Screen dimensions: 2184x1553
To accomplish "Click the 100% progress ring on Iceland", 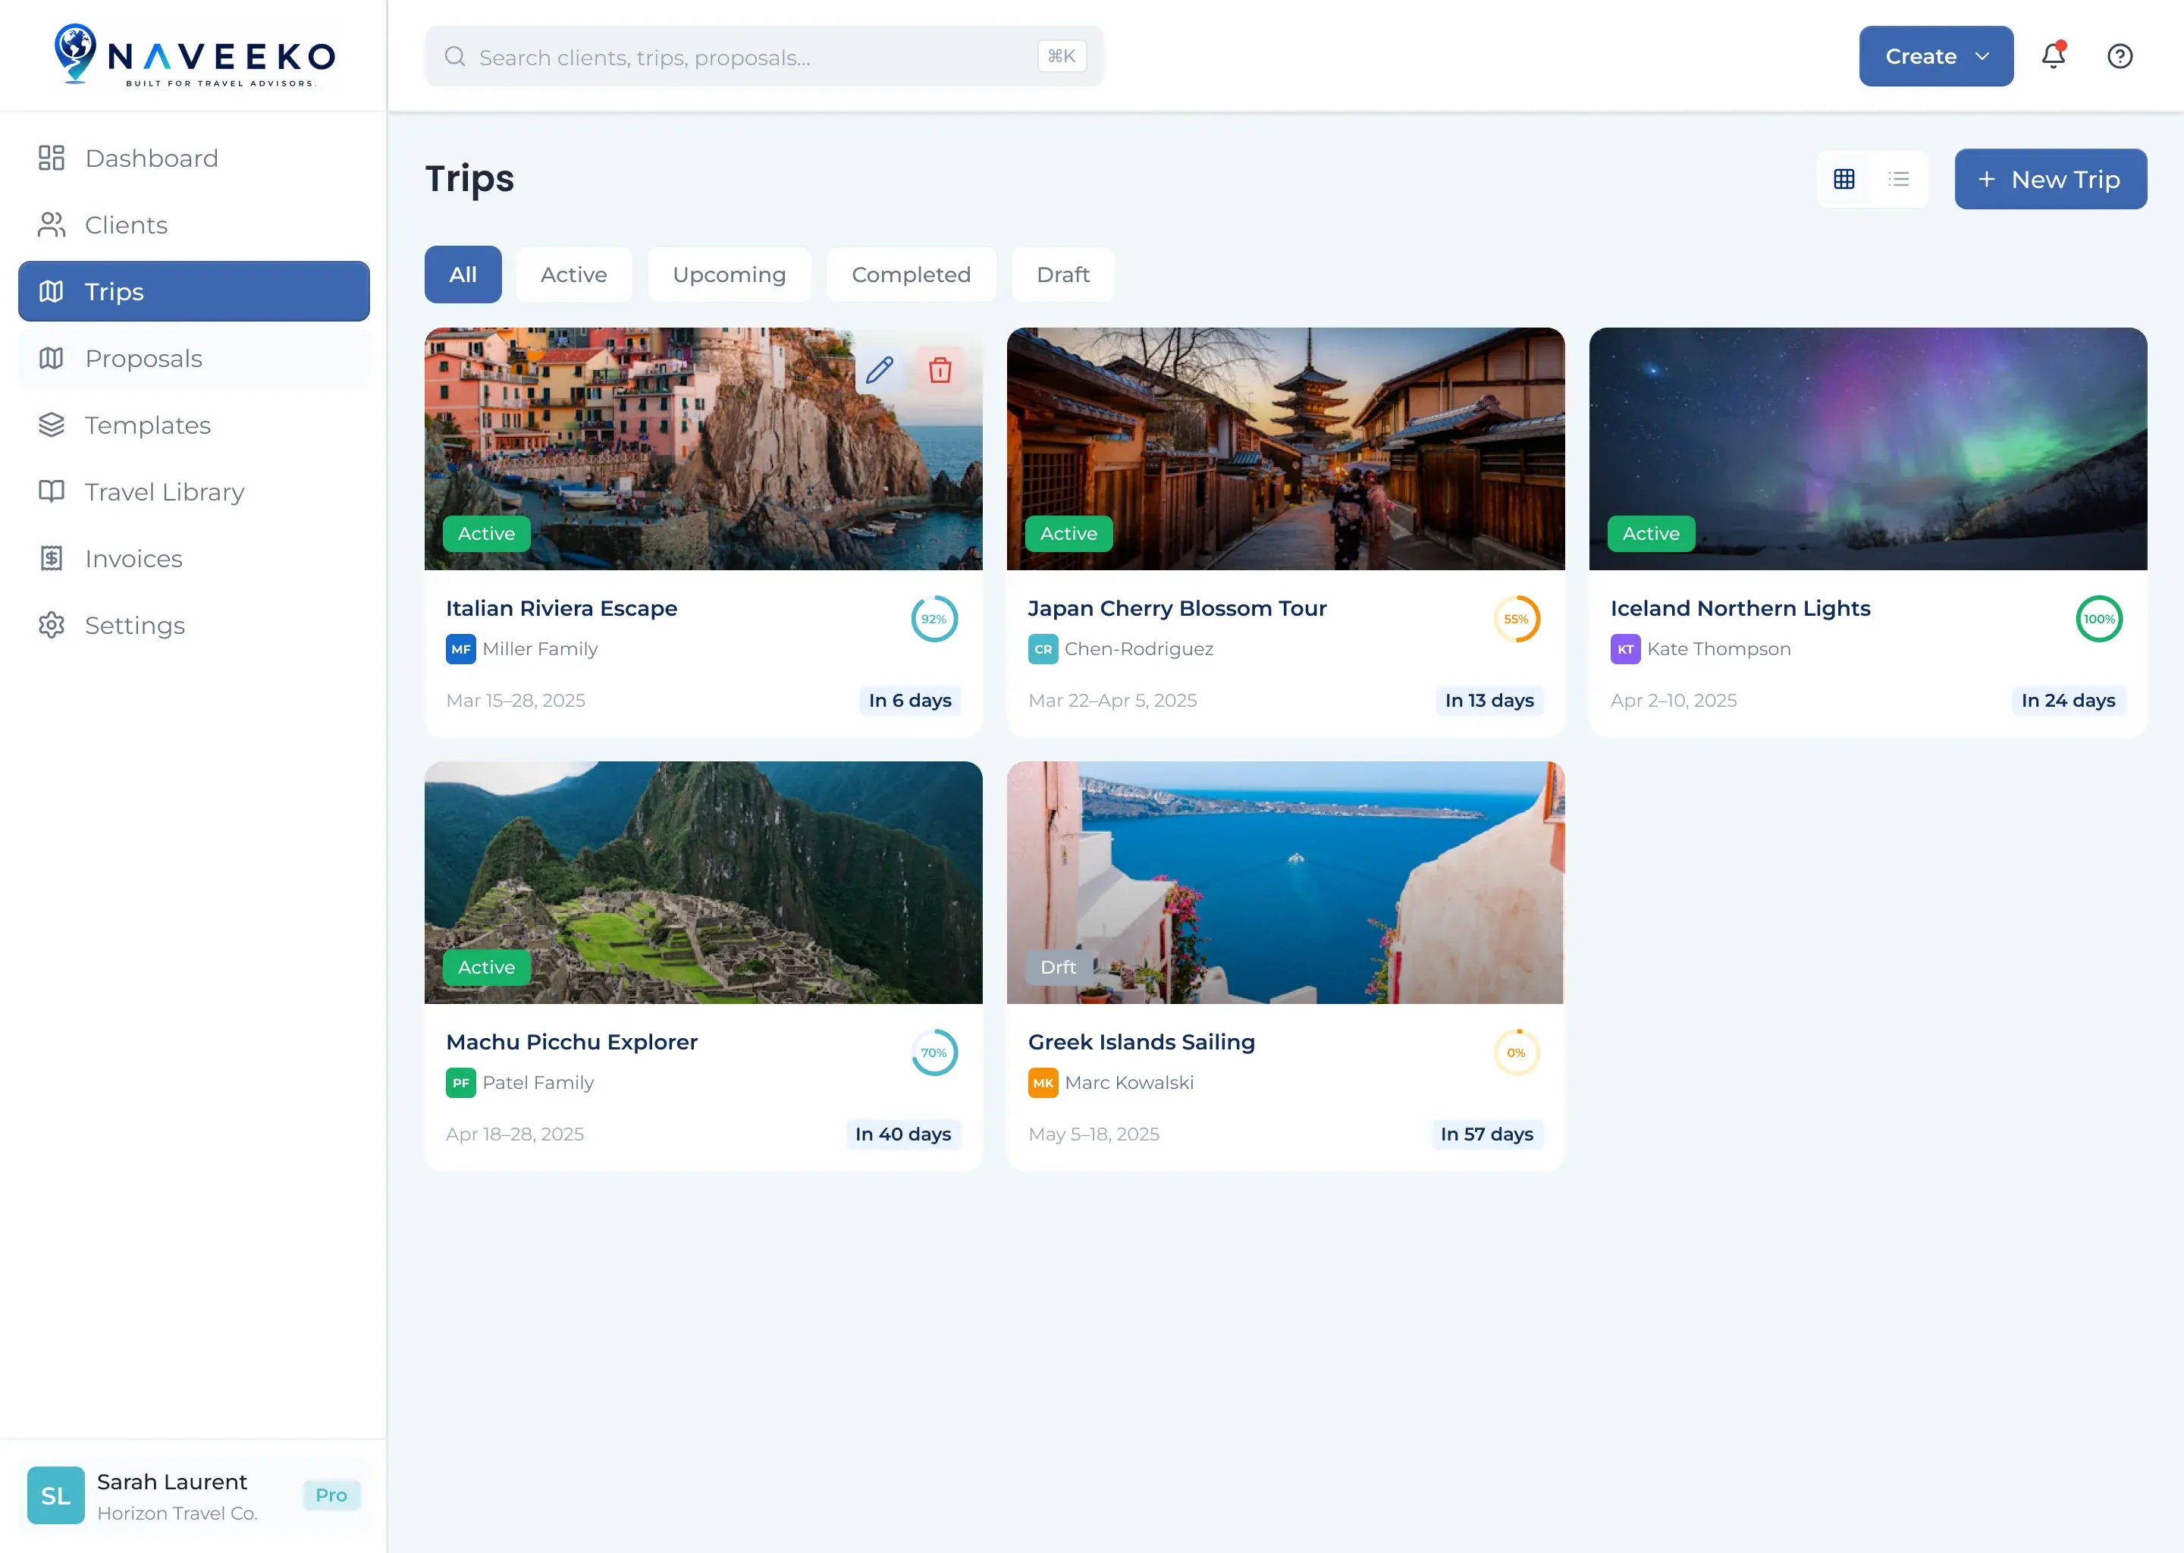I will pos(2099,619).
